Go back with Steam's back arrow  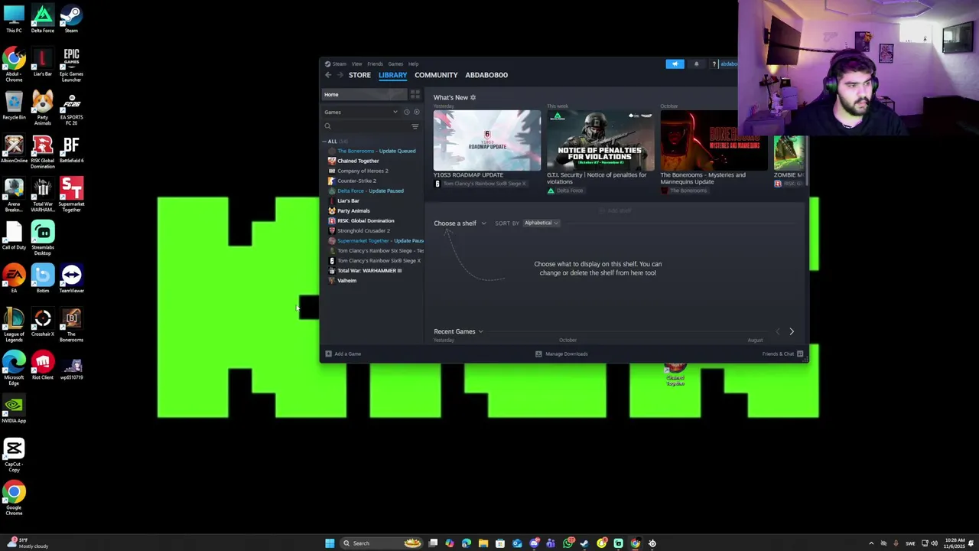pos(328,75)
